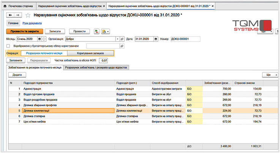Open calendar picker for Дата field
Image resolution: width=280 pixels, height=153 pixels.
156,39
